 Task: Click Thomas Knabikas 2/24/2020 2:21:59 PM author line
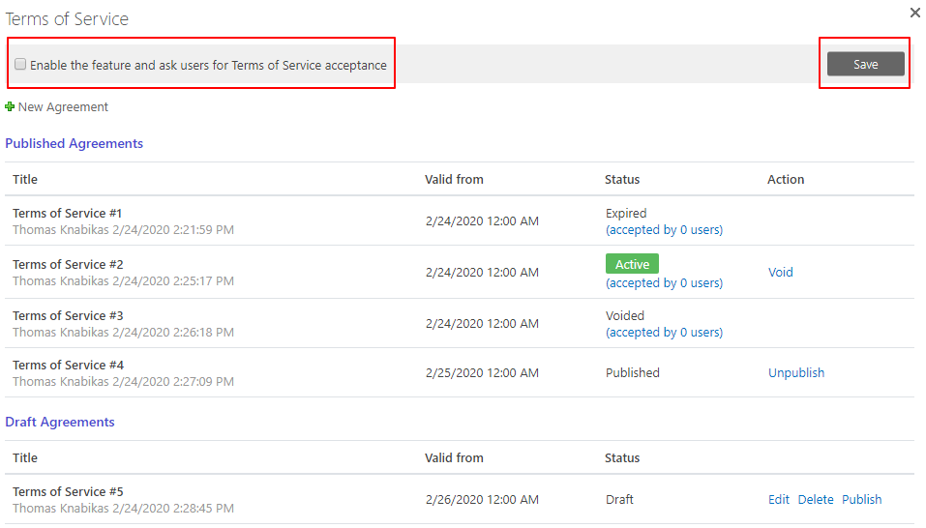(x=124, y=230)
